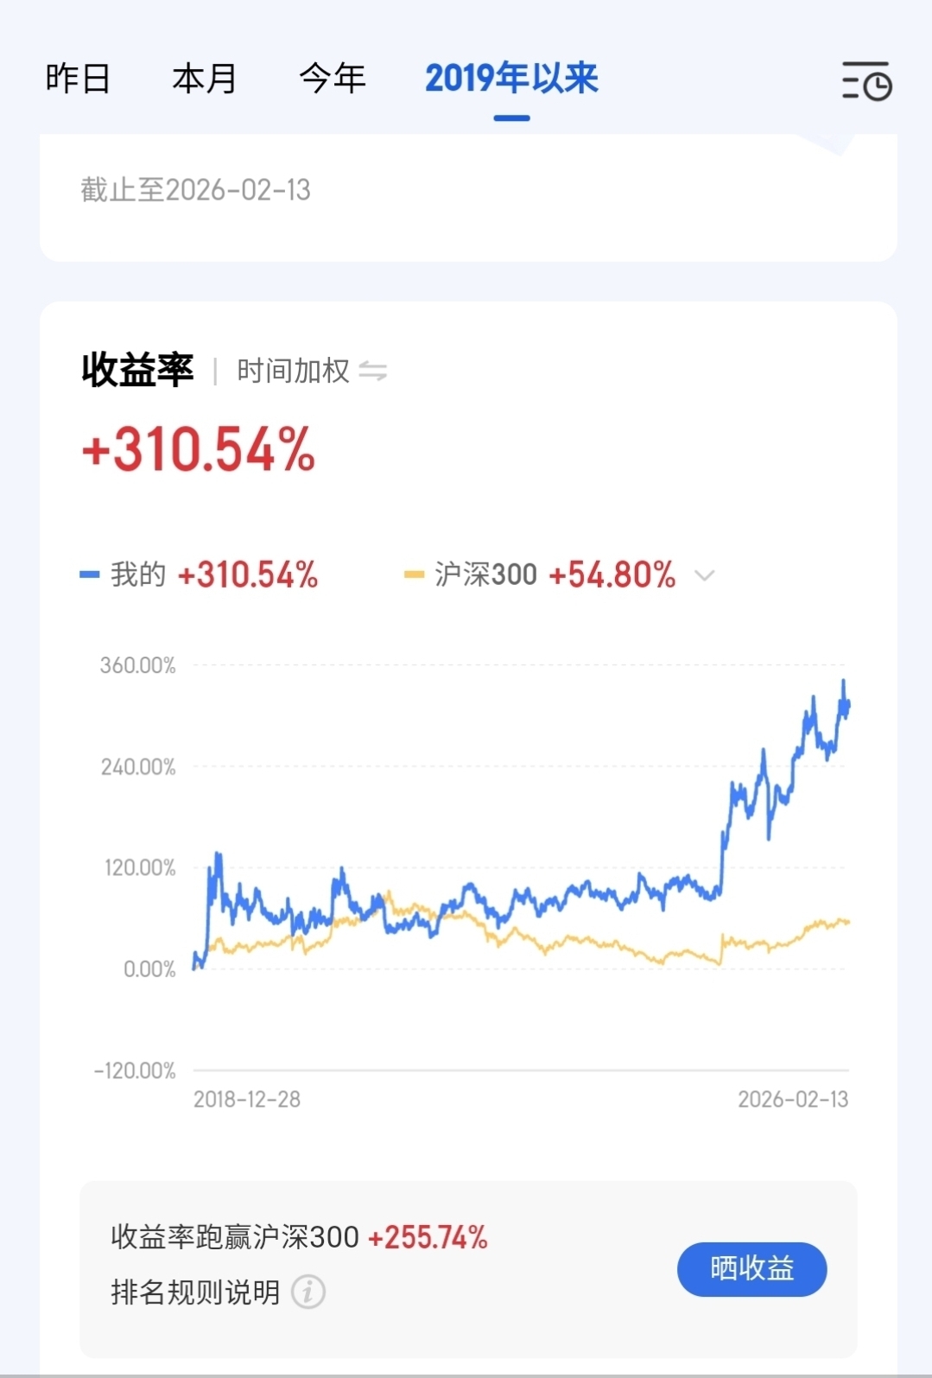Screen dimensions: 932x1378
Task: Tap the info icon beside 排名规则说明
Action: click(308, 1292)
